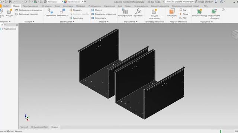
Task: Select Свободное перемещение (Free Move) tool
Action: click(29, 10)
